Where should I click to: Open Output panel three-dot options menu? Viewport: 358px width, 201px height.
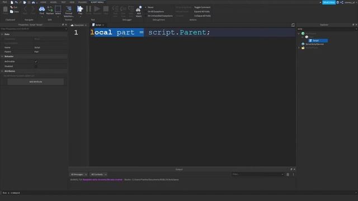click(293, 174)
